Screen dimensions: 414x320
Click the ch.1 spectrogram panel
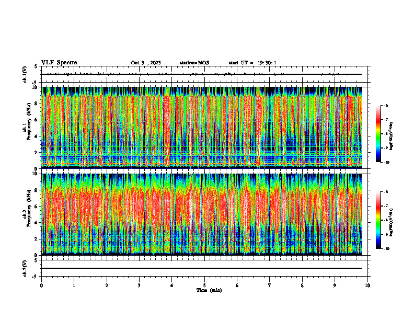202,128
